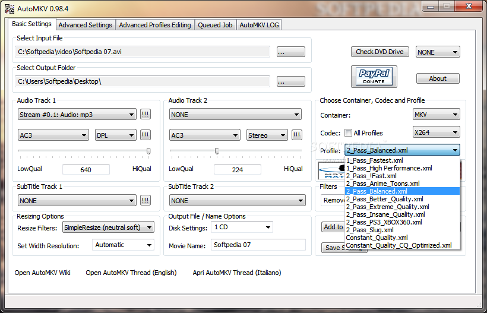Open the Disk Settings 1 CD dropdown
The height and width of the screenshot is (313, 487).
click(x=242, y=227)
